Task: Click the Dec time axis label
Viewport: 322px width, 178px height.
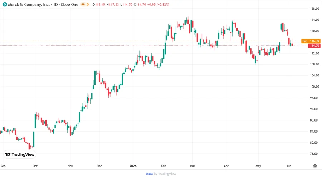Action: [x=99, y=166]
